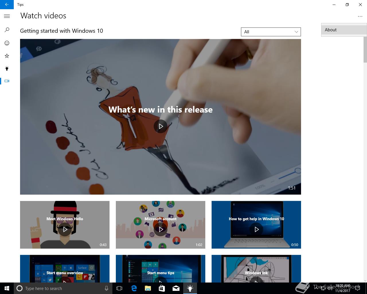Focus the Type here to search box
Viewport: 367px width, 294px height.
[63, 288]
